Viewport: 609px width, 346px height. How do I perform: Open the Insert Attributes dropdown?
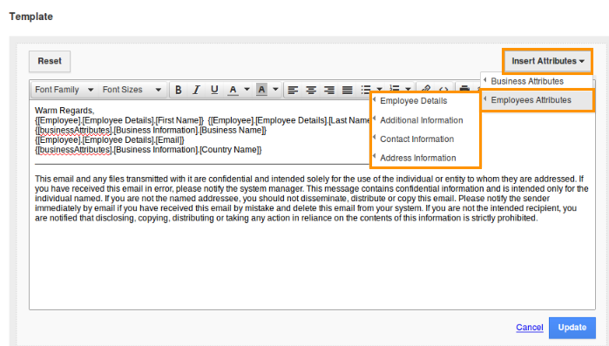click(548, 61)
